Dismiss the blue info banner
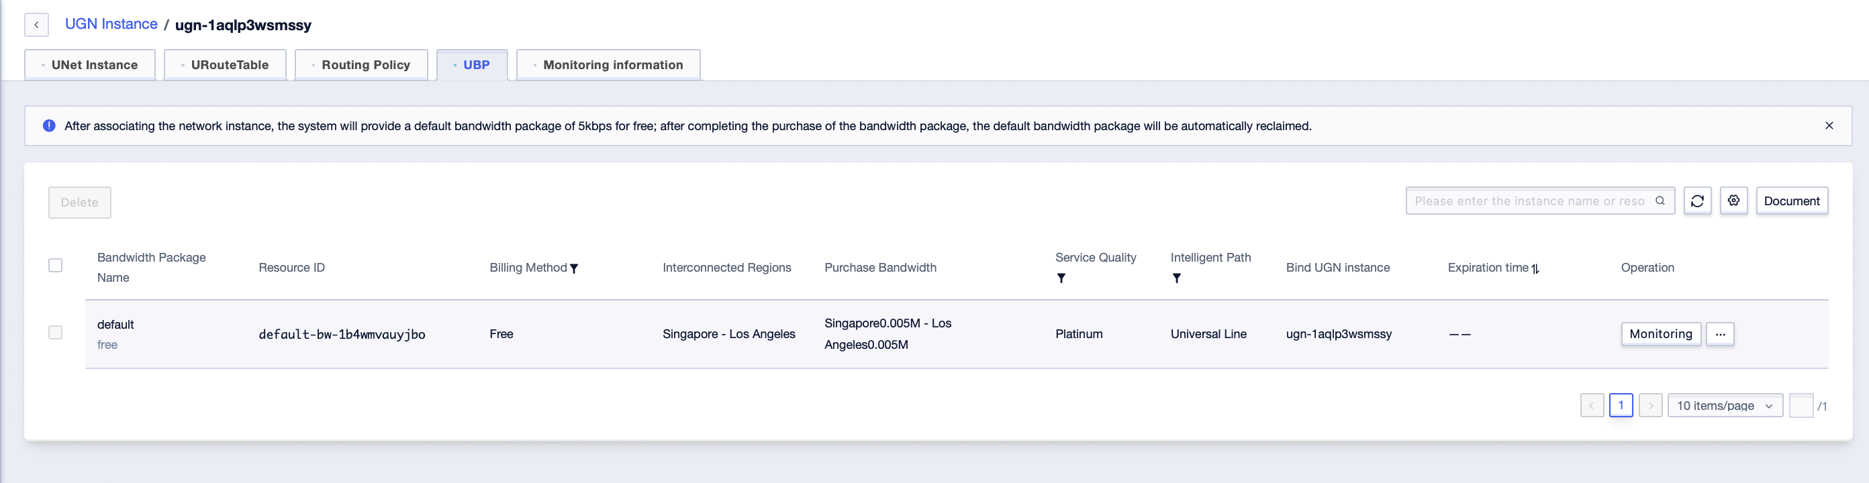 [1829, 125]
